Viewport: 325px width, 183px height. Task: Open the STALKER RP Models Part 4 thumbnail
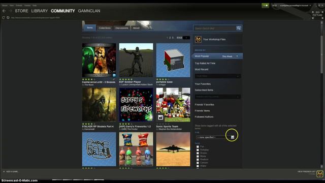pyautogui.click(x=99, y=105)
